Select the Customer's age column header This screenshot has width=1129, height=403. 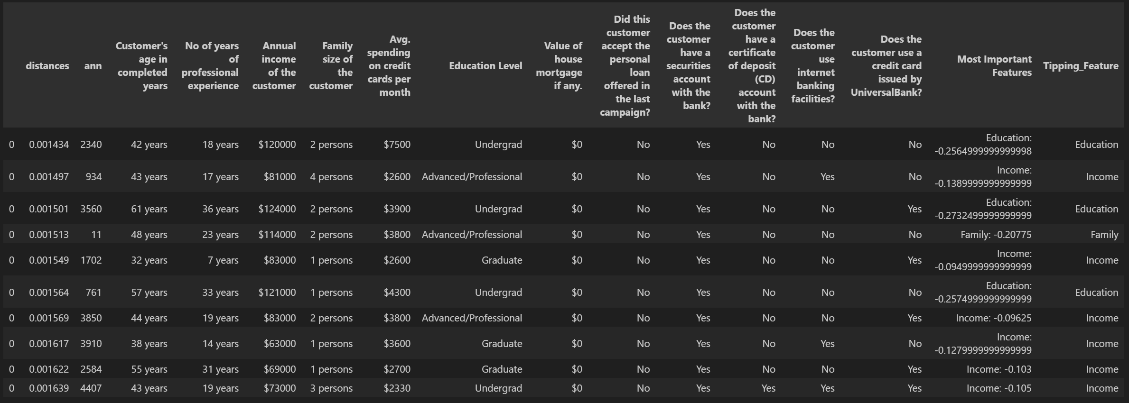click(141, 66)
